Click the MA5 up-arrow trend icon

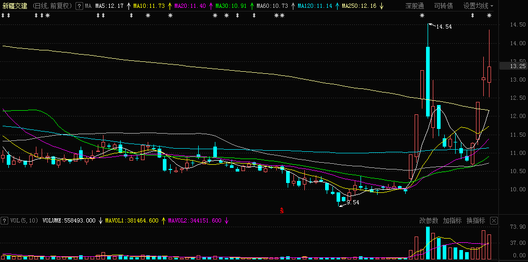[128, 6]
